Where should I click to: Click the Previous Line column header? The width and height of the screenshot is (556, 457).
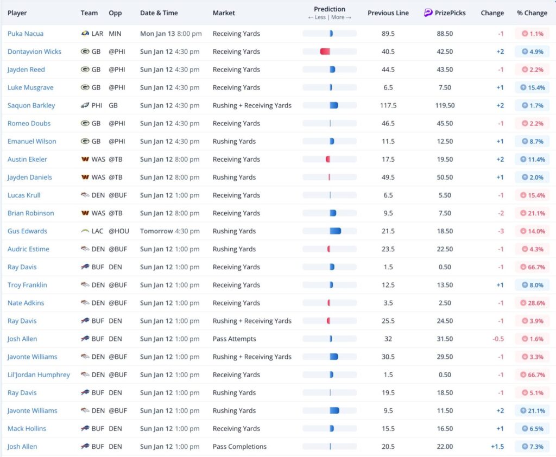[388, 13]
